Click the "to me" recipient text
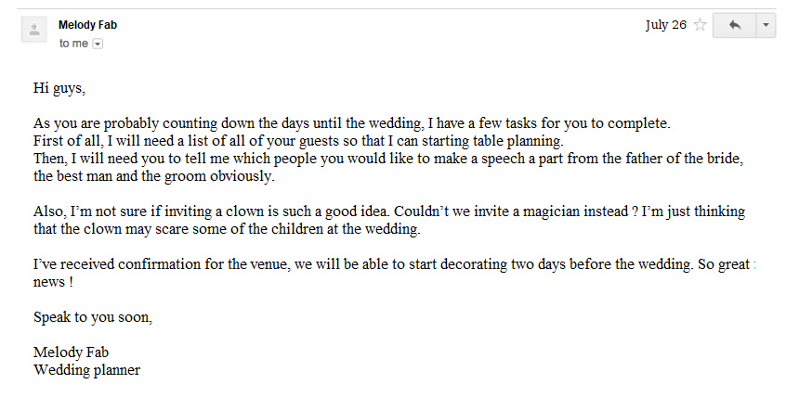 (73, 44)
